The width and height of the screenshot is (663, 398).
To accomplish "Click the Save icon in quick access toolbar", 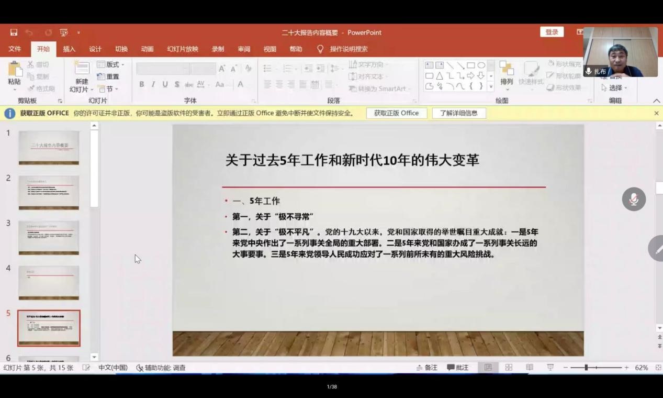I will click(x=14, y=32).
